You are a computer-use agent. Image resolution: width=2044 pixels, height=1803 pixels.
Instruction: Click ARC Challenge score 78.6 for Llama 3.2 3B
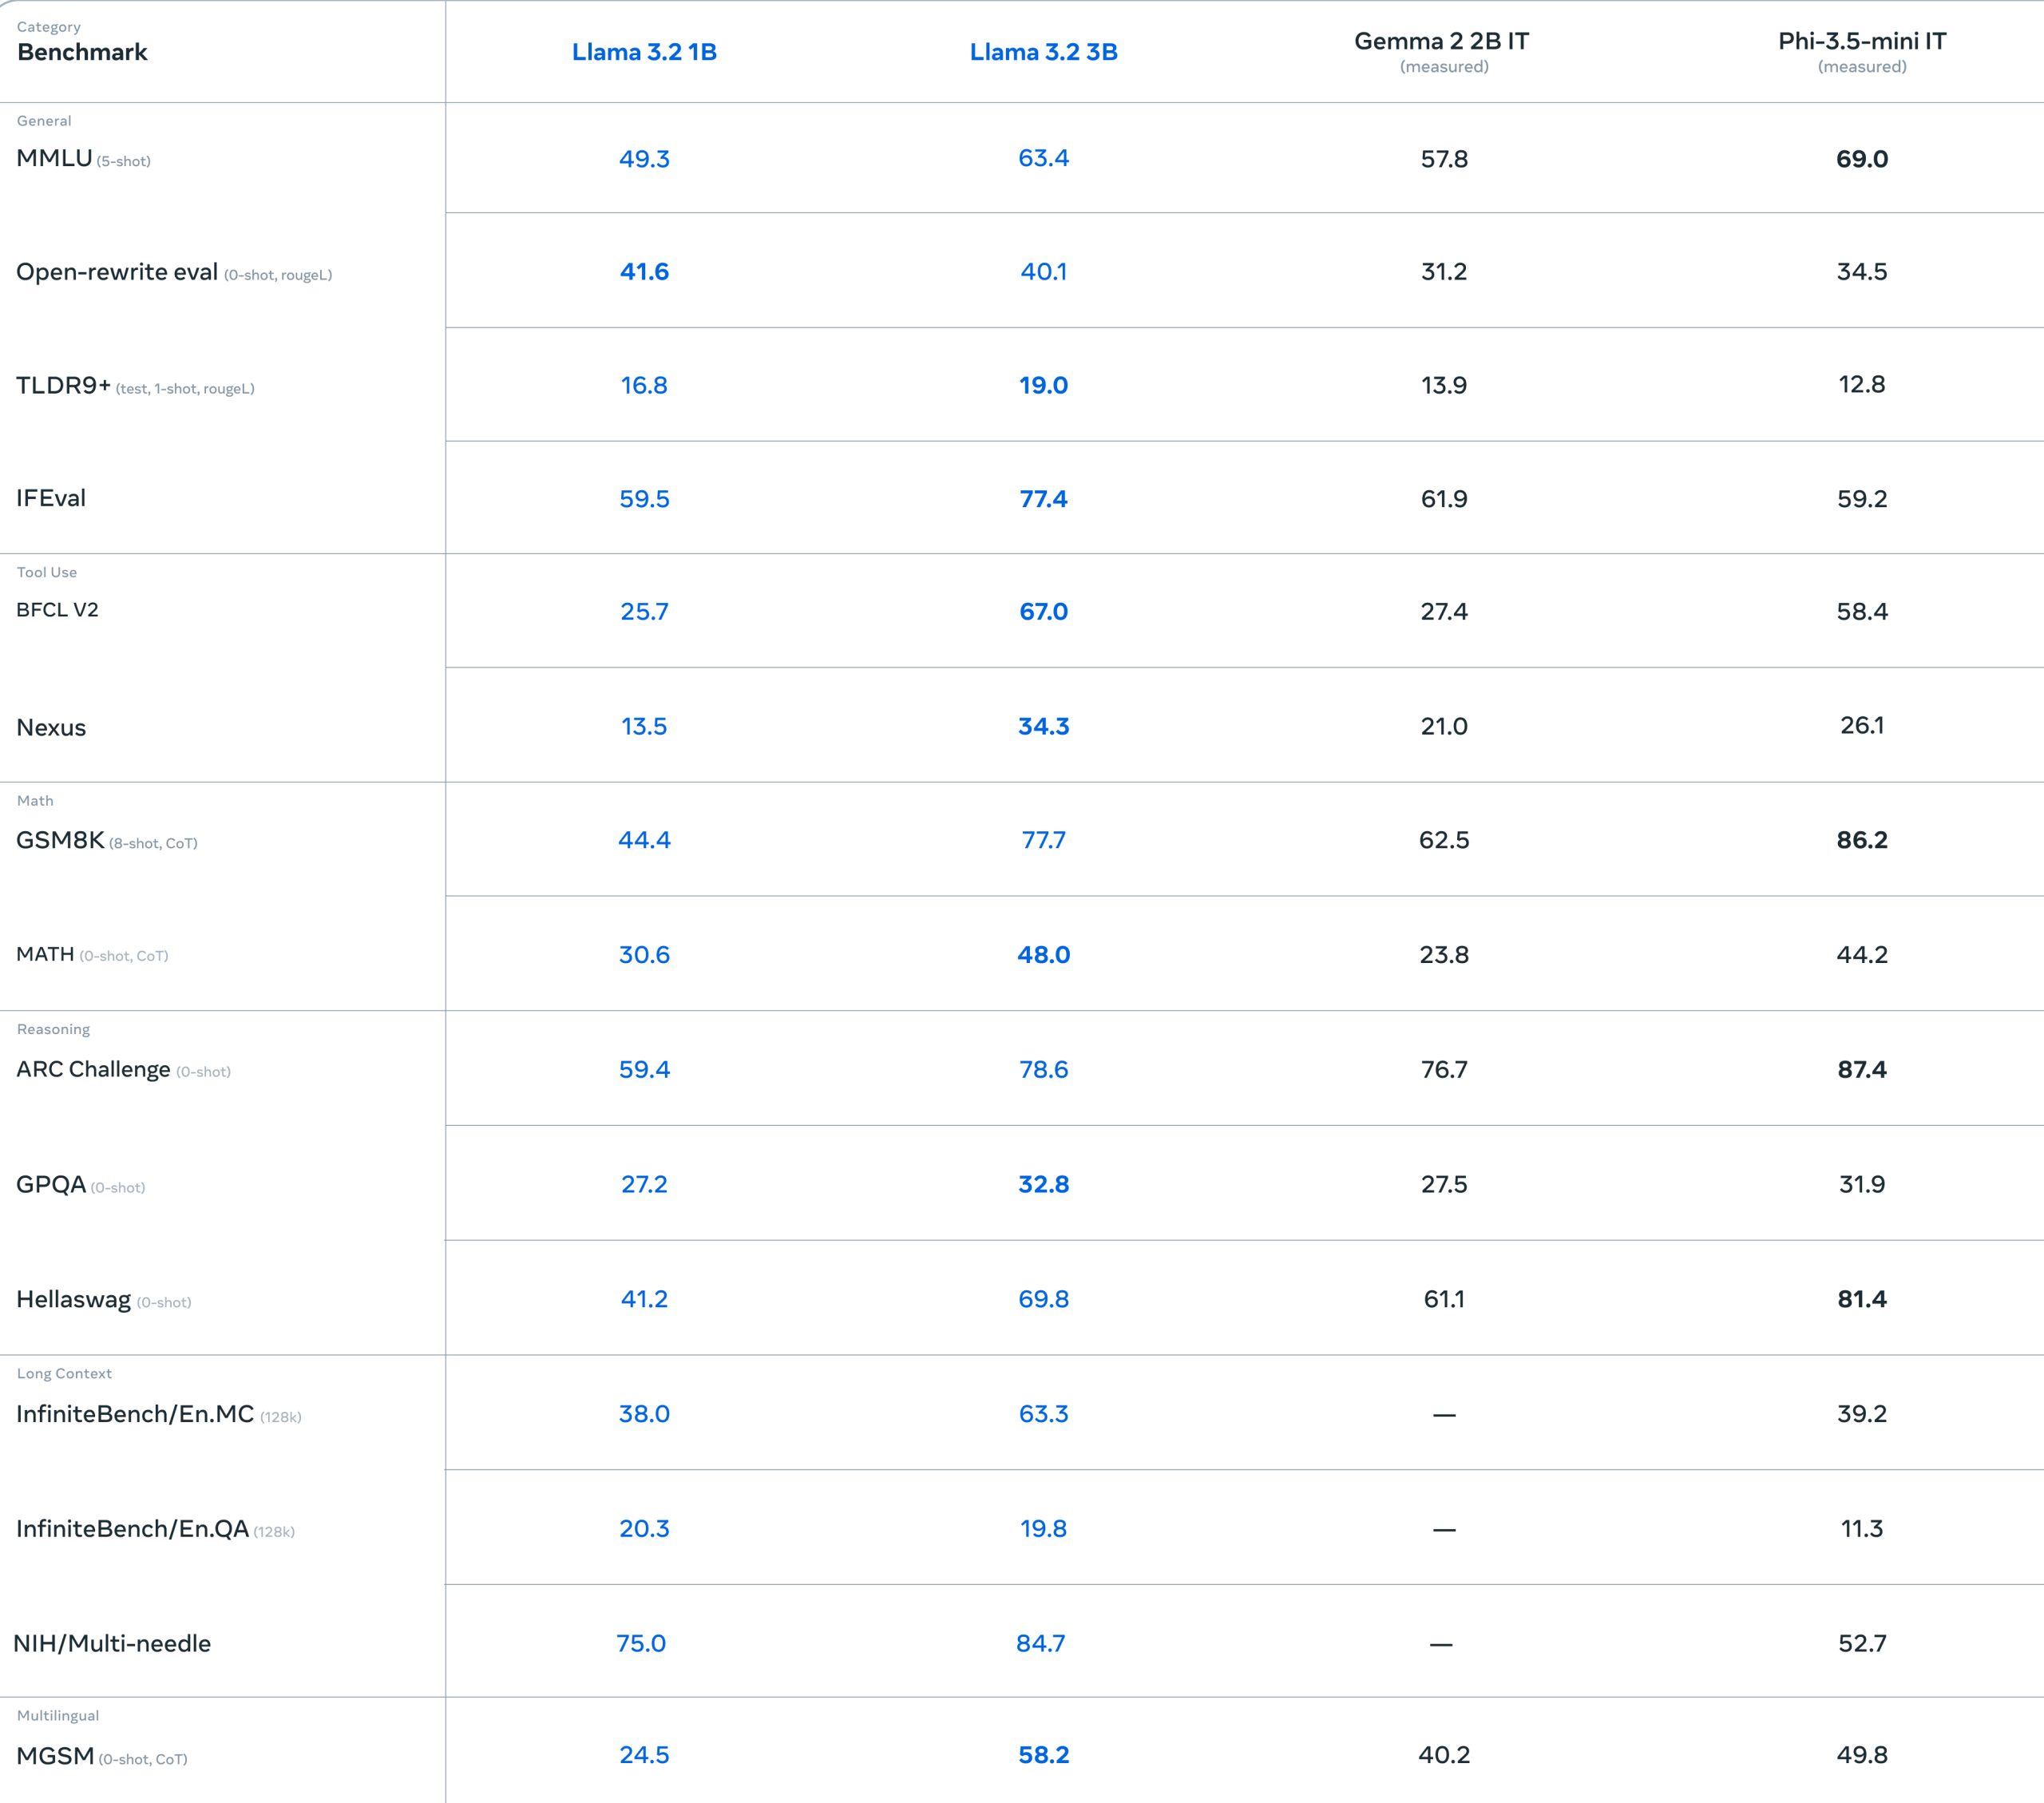[x=1043, y=1069]
